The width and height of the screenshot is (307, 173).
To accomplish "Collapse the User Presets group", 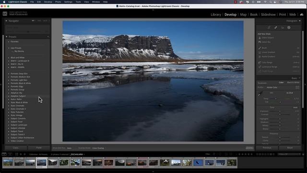I will click(9, 48).
